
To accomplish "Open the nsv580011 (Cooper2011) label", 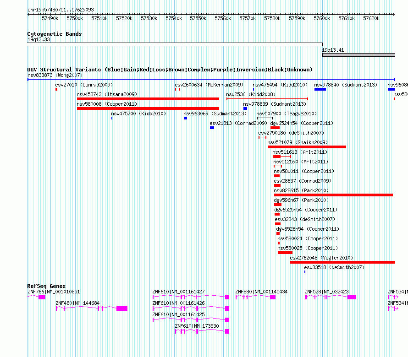I will tap(304, 172).
